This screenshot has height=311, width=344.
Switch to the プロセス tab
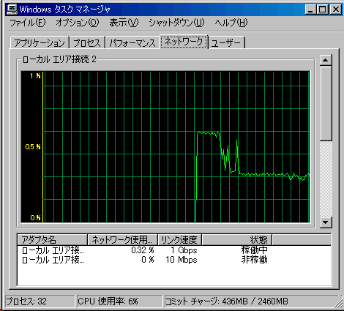pyautogui.click(x=87, y=43)
